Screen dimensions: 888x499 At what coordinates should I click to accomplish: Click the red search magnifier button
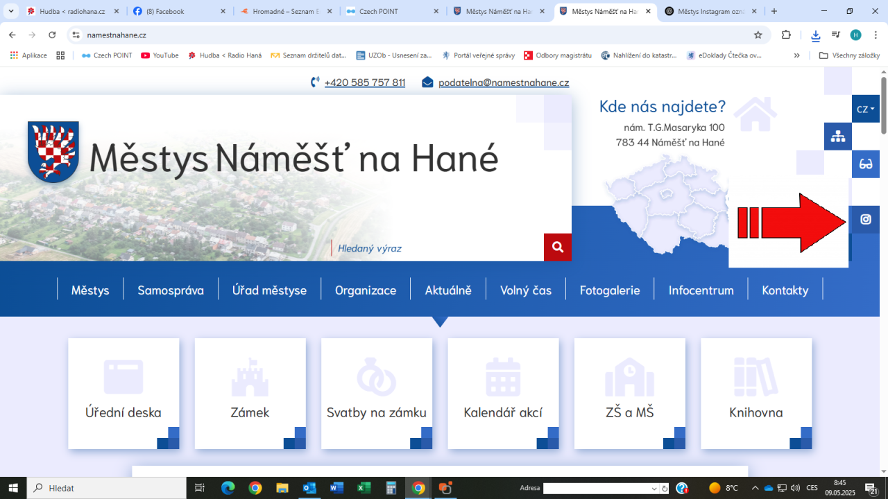pos(557,247)
